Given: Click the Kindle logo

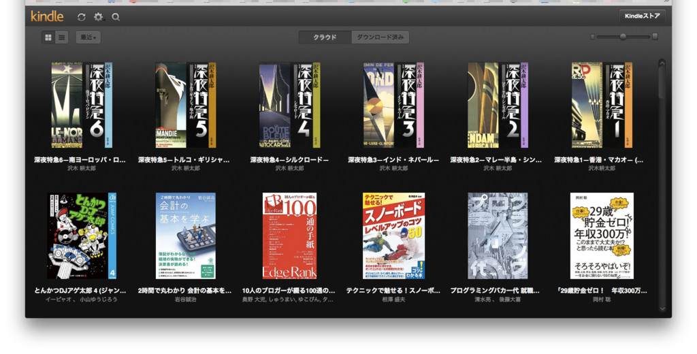Looking at the screenshot, I should click(x=47, y=16).
